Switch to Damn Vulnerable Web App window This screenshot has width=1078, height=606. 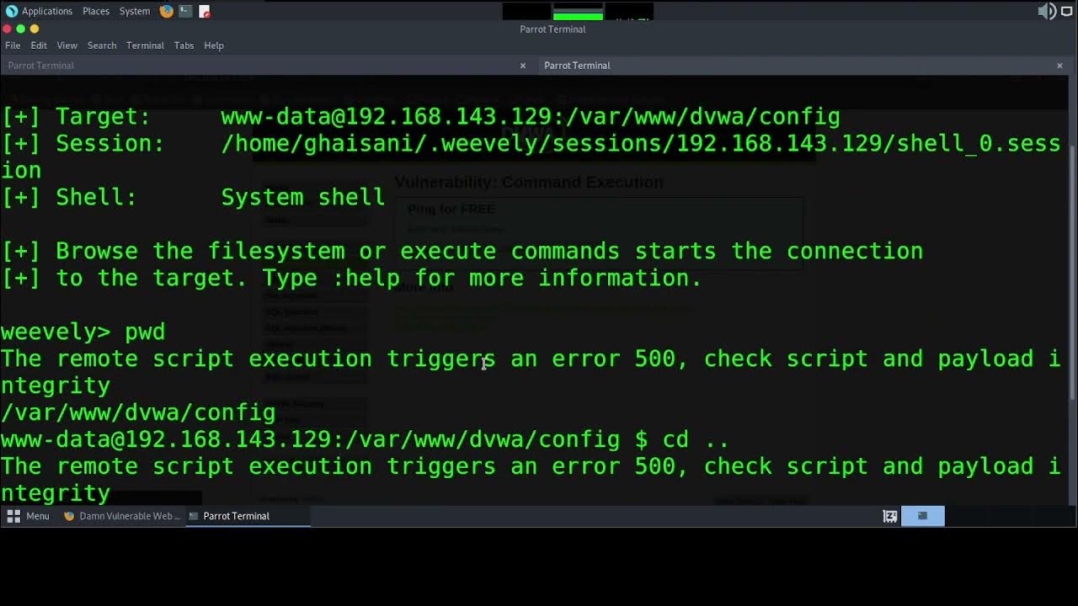pos(122,516)
